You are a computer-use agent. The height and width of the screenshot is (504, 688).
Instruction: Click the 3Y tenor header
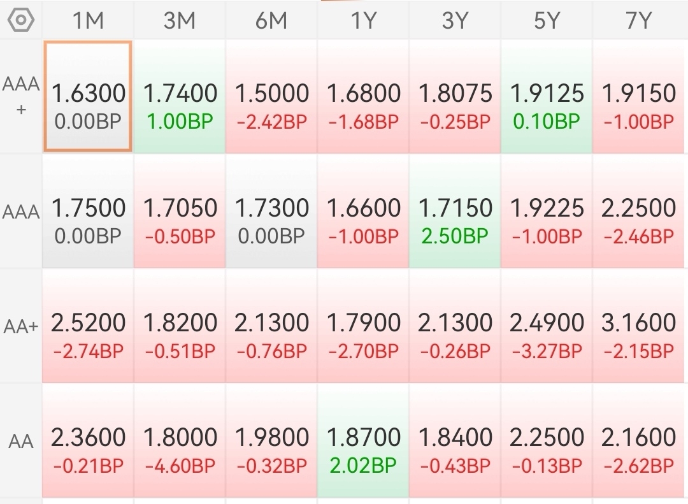coord(455,20)
